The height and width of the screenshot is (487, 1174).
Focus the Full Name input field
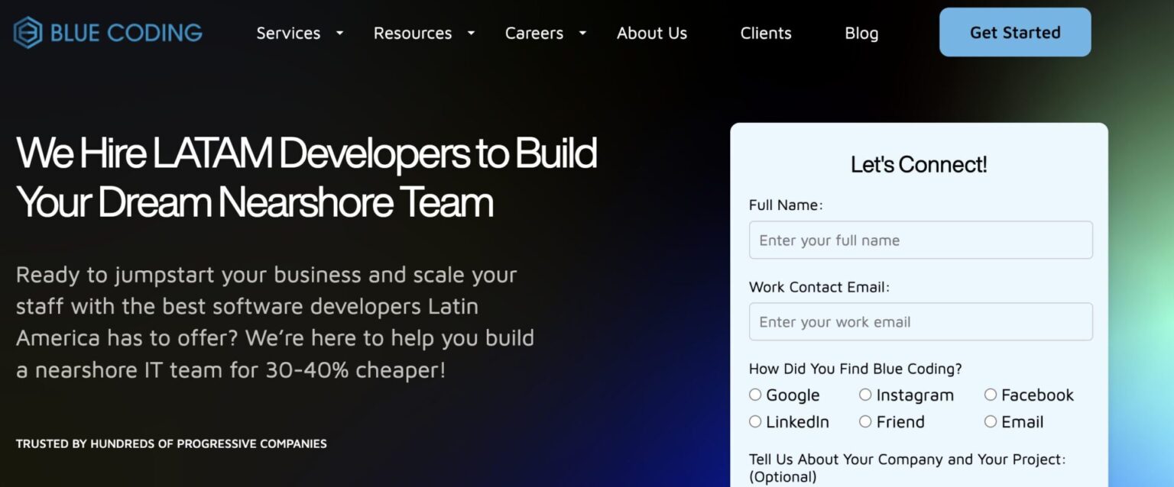click(x=920, y=240)
